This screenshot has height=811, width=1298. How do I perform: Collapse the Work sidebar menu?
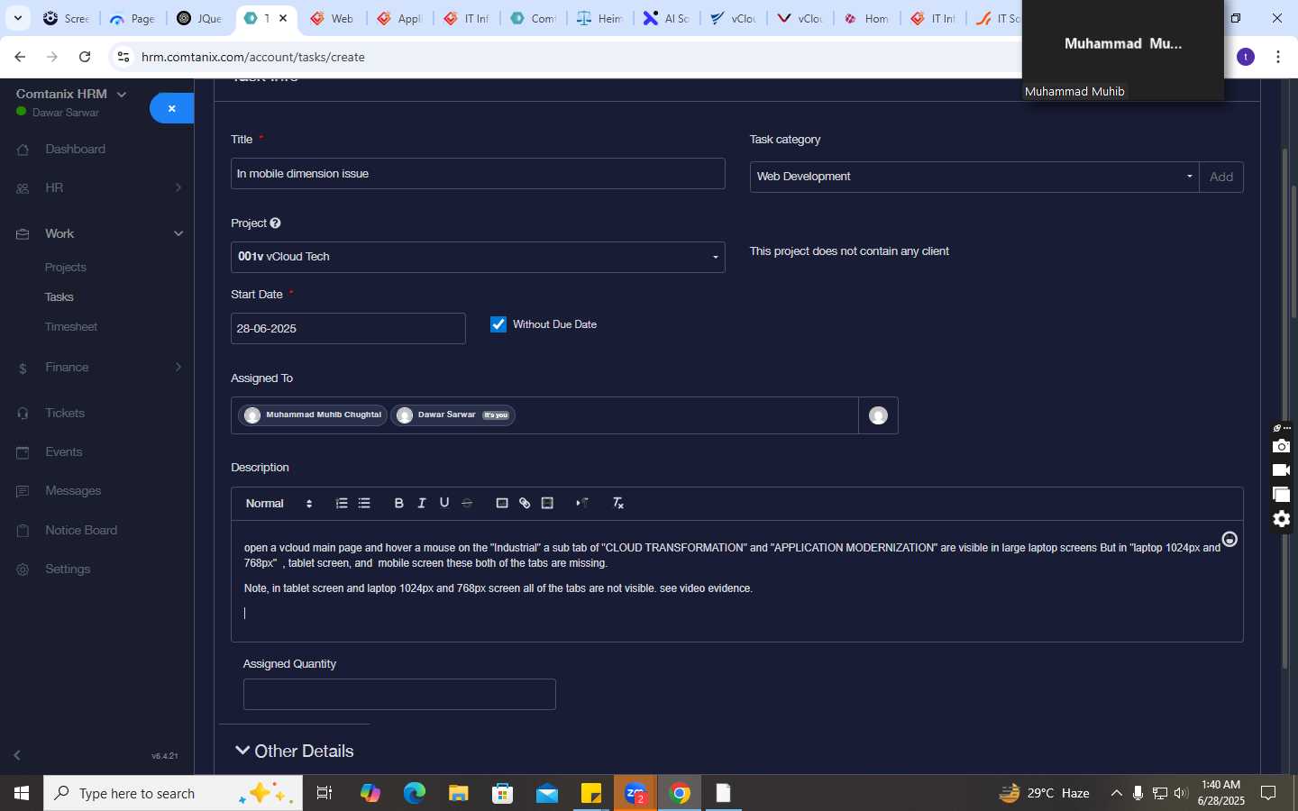[98, 233]
